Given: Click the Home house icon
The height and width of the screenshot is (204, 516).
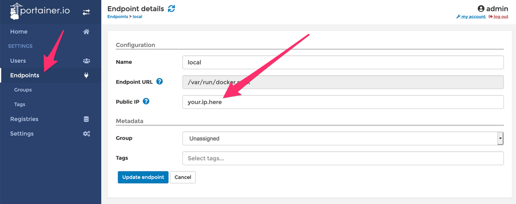Looking at the screenshot, I should point(86,32).
